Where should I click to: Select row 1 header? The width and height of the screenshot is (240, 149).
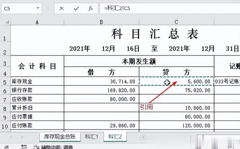(5, 33)
